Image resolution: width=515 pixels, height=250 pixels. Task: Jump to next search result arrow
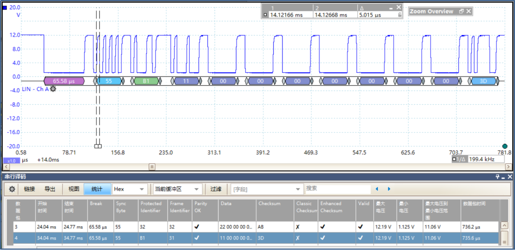coord(389,189)
